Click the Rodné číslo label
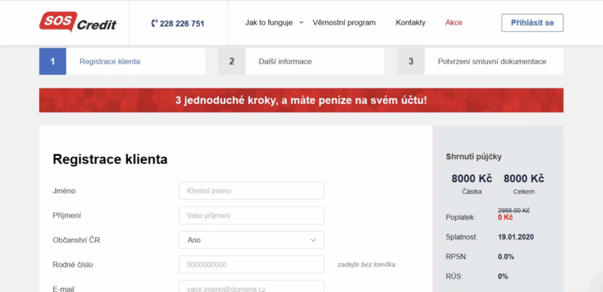This screenshot has width=603, height=292. [x=72, y=265]
